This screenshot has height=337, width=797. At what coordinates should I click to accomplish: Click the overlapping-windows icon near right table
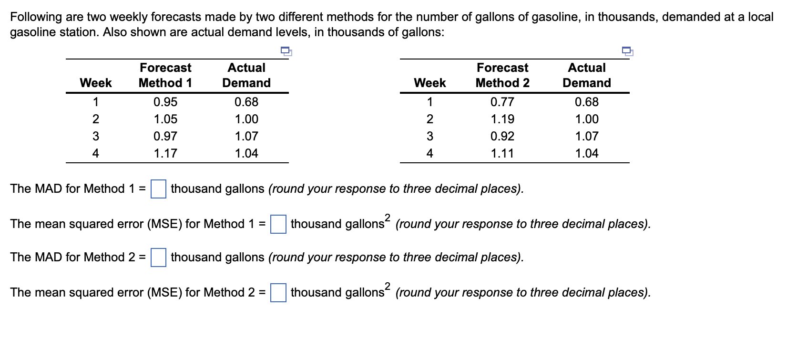click(x=627, y=51)
